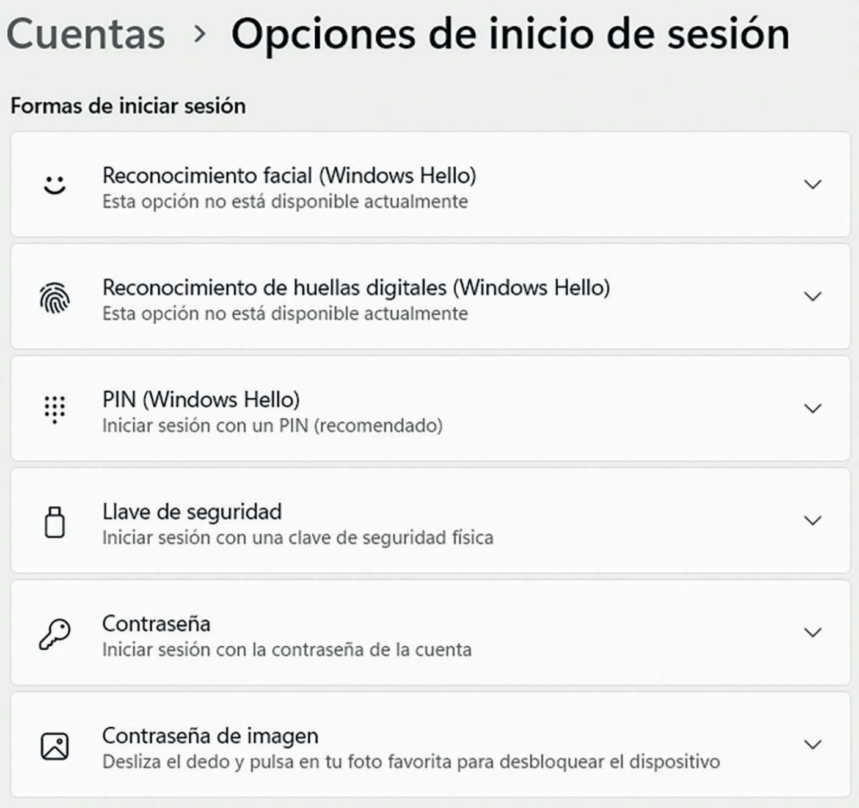Image resolution: width=859 pixels, height=808 pixels.
Task: Expand Reconocimiento facial chevron
Action: (x=812, y=184)
